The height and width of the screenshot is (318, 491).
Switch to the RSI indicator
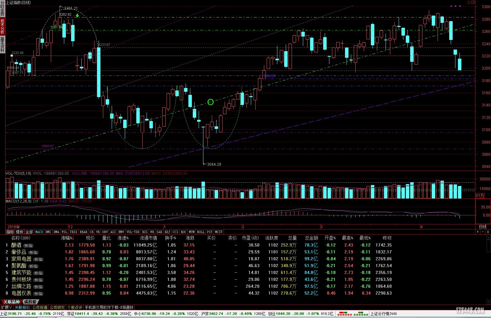click(x=145, y=232)
